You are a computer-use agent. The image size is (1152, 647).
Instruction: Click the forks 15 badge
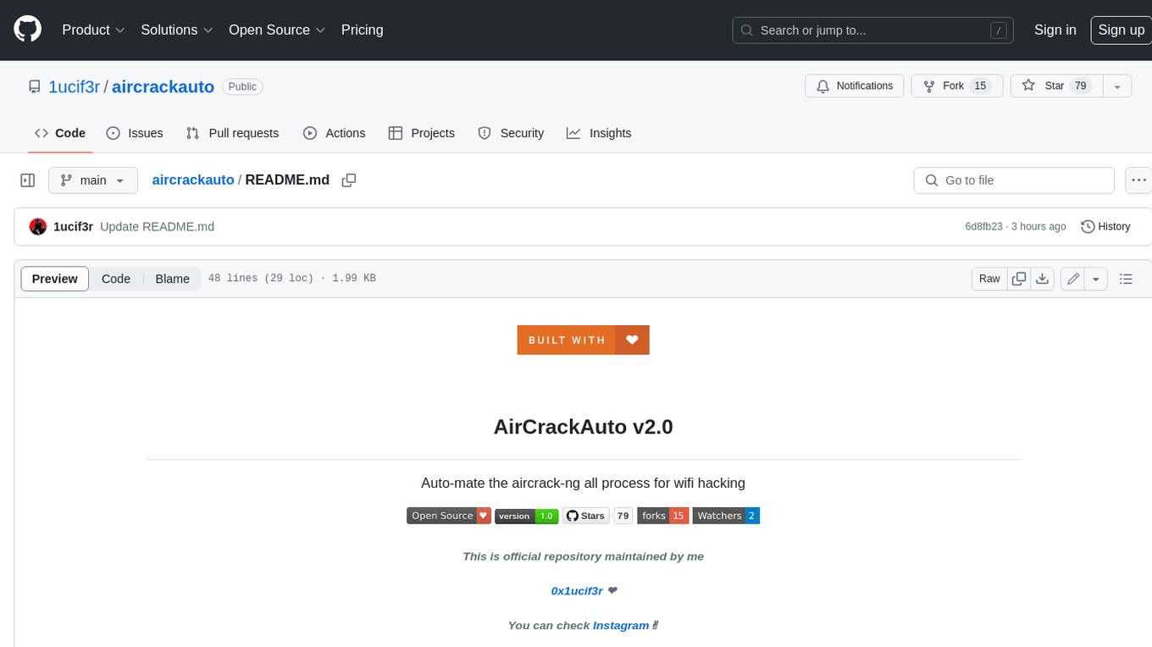(662, 516)
